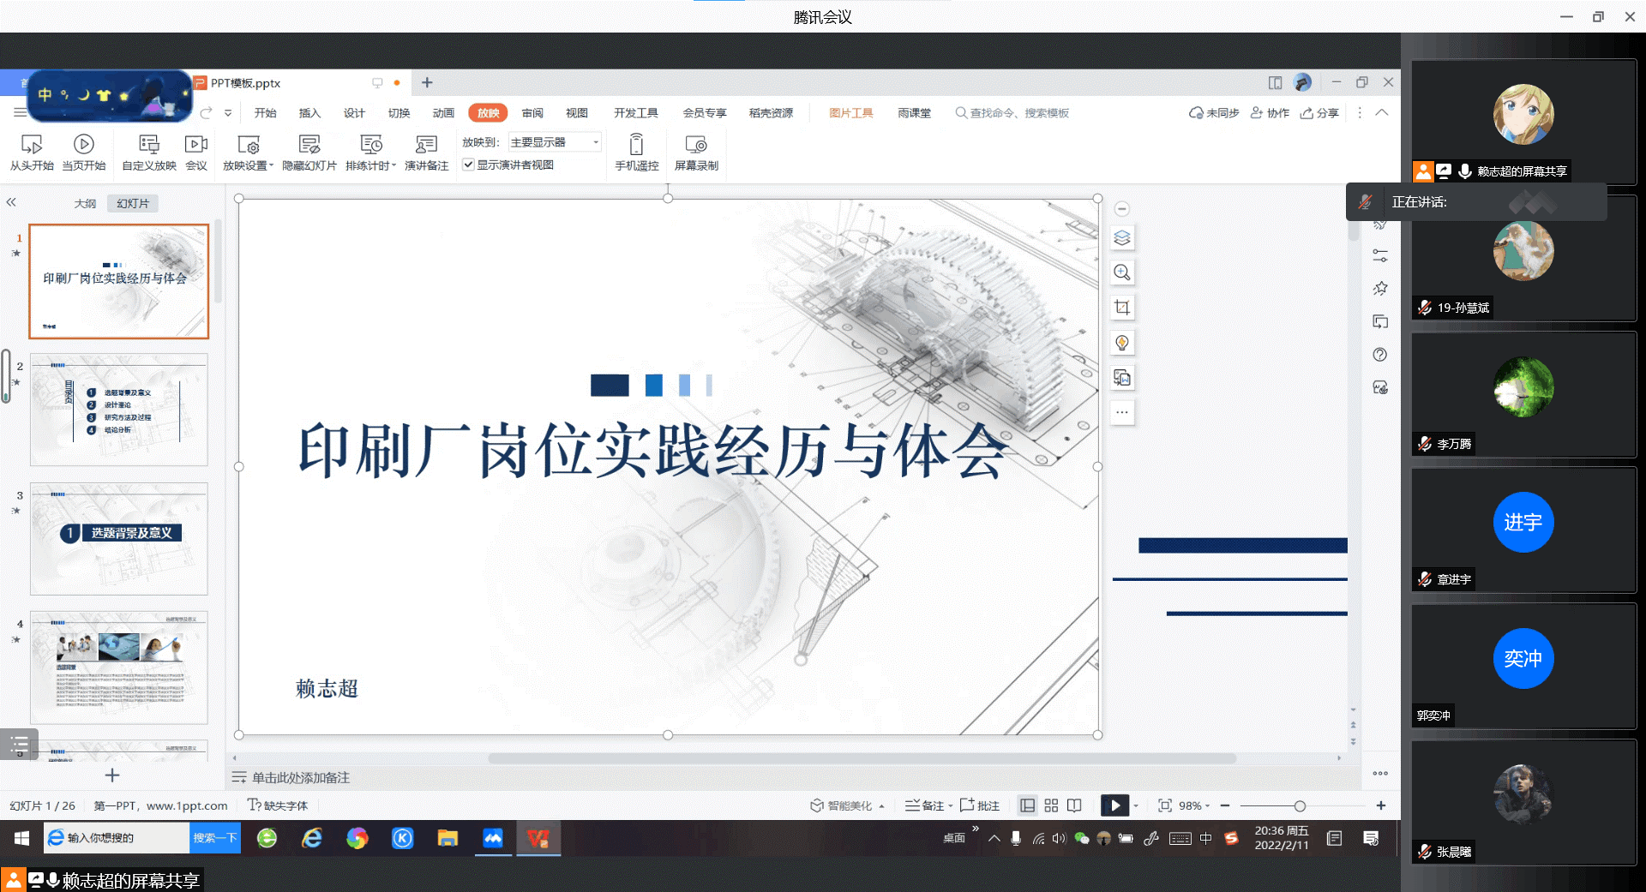Open the 设计 ribbon tab
Screen dimensions: 1646x892
354,112
